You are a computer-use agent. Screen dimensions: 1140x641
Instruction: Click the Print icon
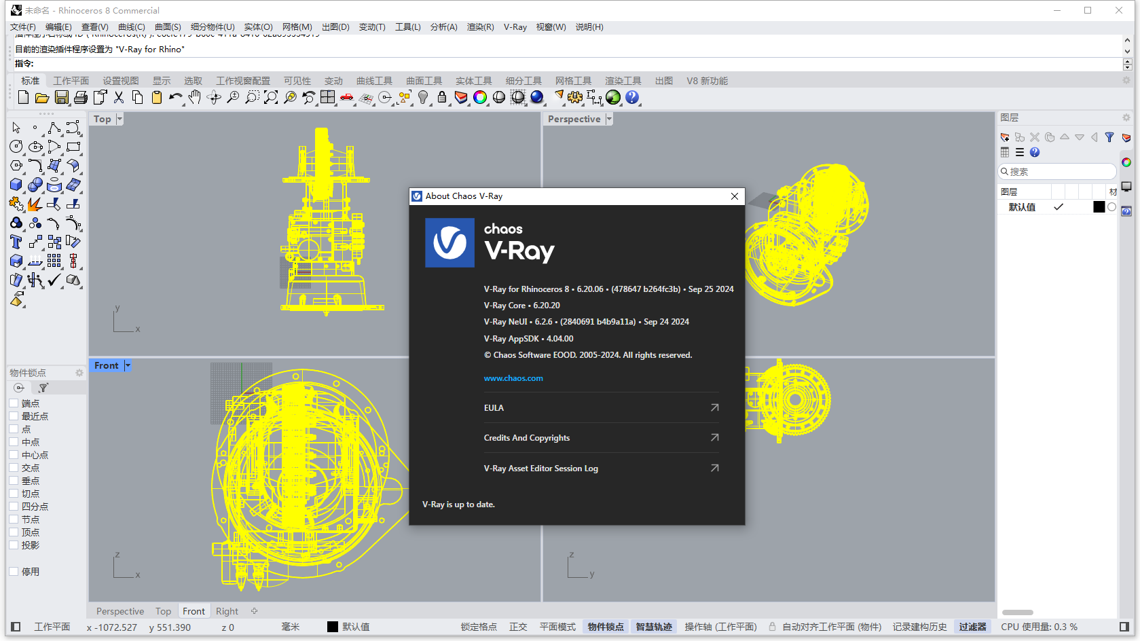pyautogui.click(x=80, y=97)
